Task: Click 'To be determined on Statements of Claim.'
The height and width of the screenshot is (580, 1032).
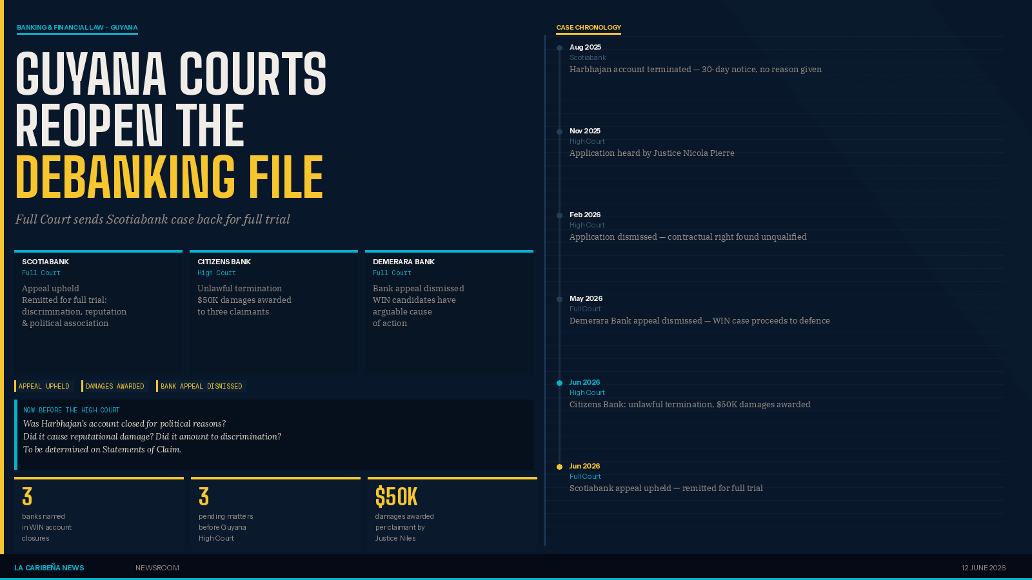Action: (x=102, y=450)
